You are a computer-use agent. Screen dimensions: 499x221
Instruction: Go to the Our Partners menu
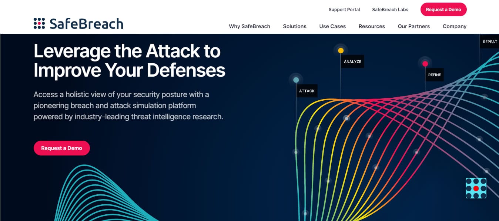point(414,26)
